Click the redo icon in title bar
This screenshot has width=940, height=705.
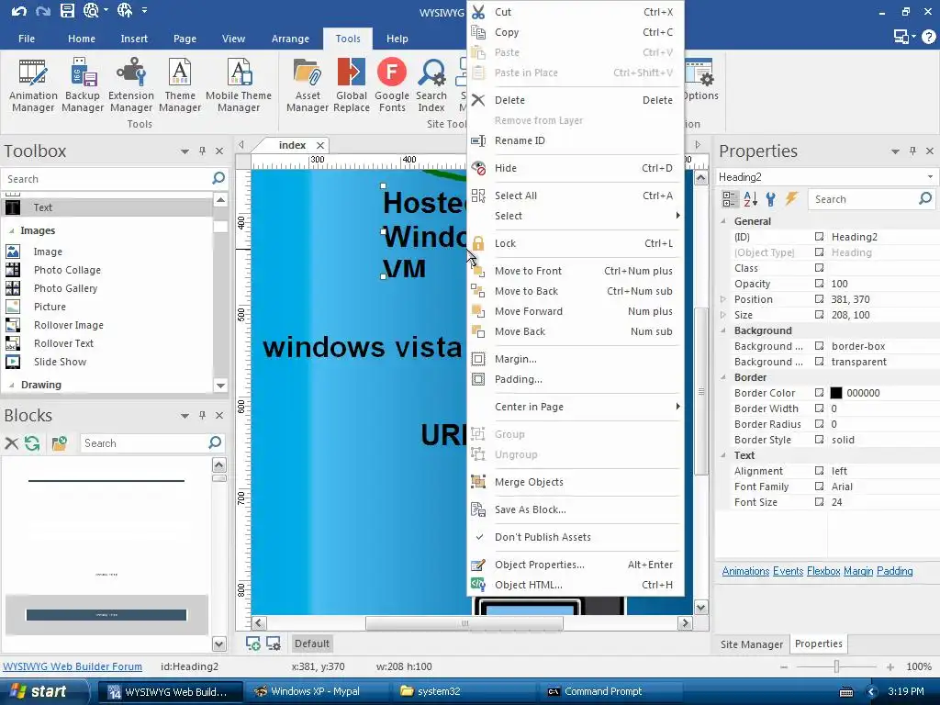(42, 11)
